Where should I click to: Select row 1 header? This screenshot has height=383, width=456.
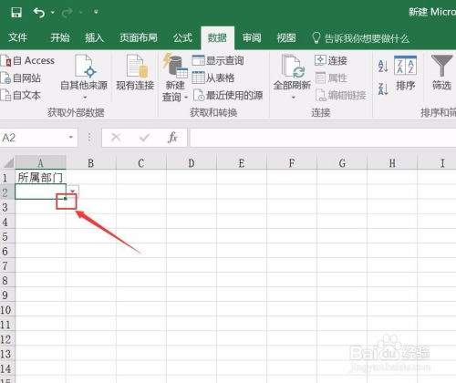(x=7, y=177)
